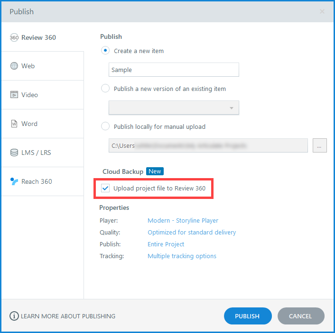This screenshot has height=333, width=335.
Task: Click the Word document icon
Action: coord(14,124)
